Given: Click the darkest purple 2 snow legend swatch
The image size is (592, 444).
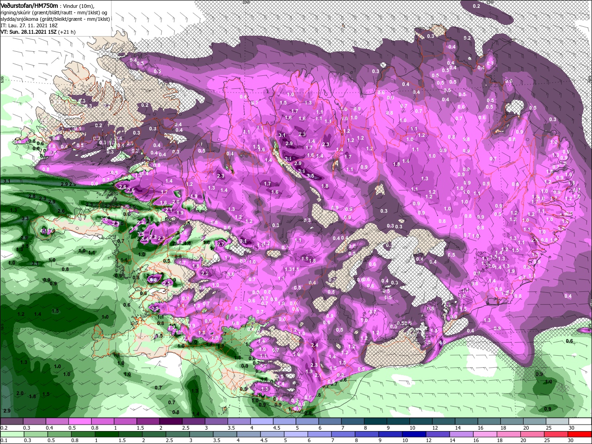Looking at the screenshot, I should pyautogui.click(x=170, y=422).
